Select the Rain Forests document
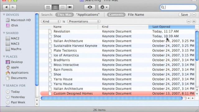Screen dimensions: 199x112 click(117, 70)
